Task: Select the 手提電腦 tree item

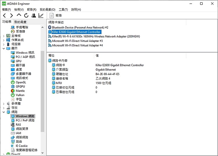Action: tap(20, 27)
